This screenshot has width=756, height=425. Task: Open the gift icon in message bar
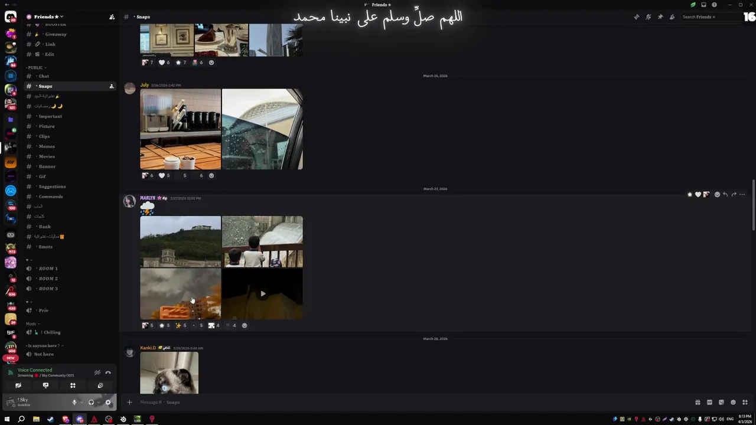698,403
